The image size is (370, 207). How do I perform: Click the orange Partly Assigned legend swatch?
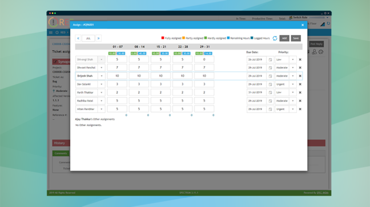[184, 38]
